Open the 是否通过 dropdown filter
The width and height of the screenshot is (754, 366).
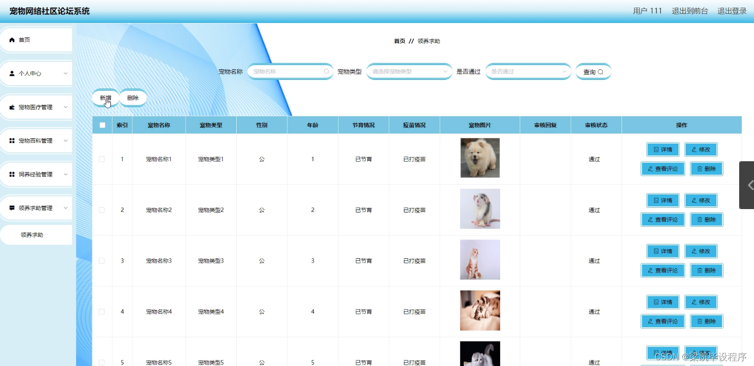[528, 71]
